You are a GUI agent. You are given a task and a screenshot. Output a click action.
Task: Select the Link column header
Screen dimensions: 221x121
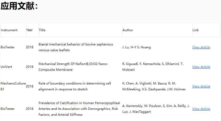196,30
